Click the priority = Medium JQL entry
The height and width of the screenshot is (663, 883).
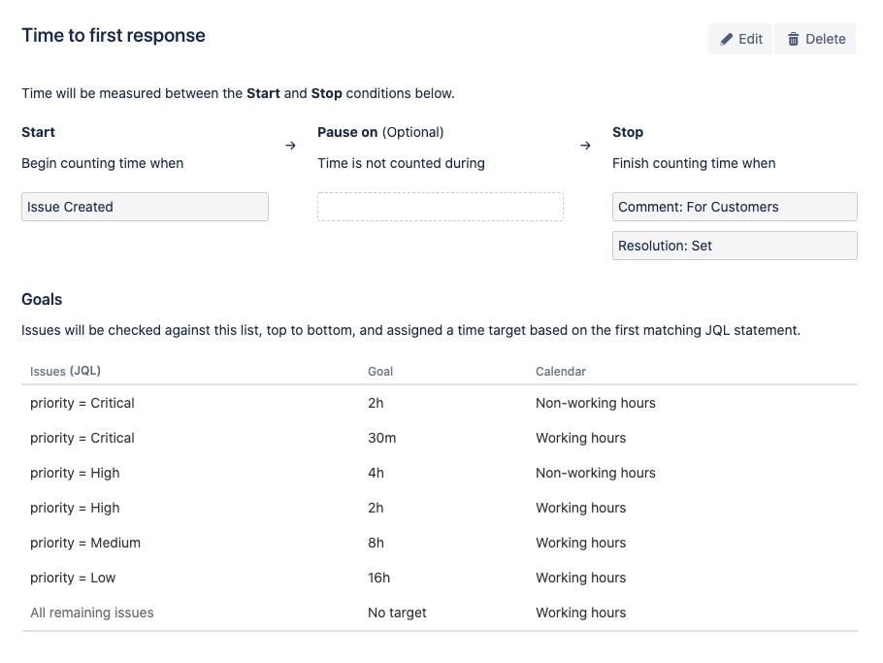tap(85, 543)
